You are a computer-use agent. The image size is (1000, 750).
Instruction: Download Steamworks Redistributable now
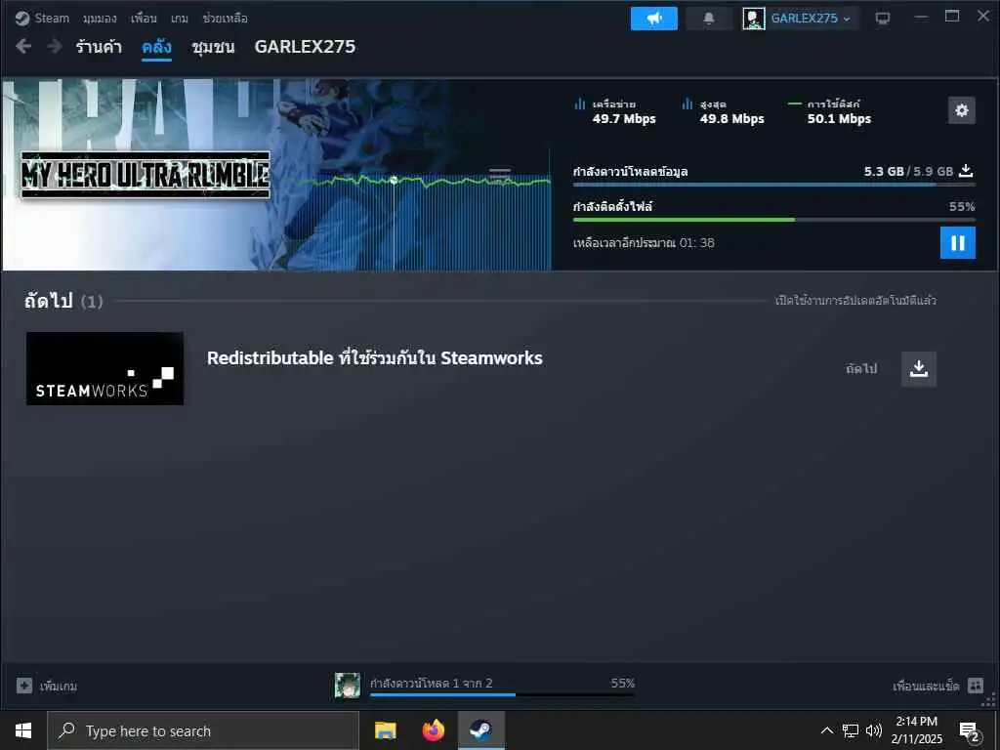[918, 368]
